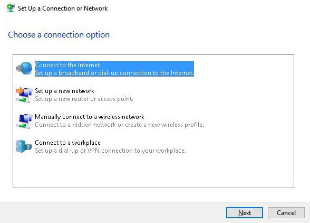Select the globe Connect to Internet icon
The width and height of the screenshot is (310, 223).
tap(24, 68)
